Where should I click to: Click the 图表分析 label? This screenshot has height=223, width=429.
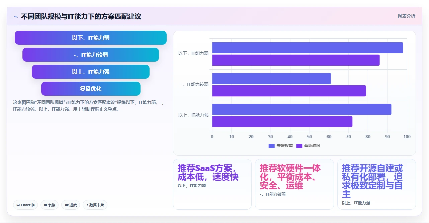pos(406,16)
